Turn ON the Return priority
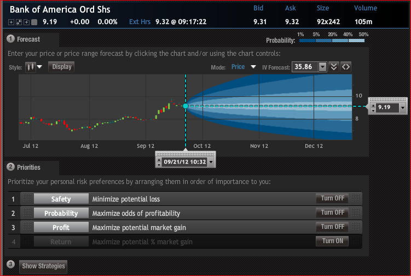This screenshot has height=276, width=411. (x=332, y=241)
